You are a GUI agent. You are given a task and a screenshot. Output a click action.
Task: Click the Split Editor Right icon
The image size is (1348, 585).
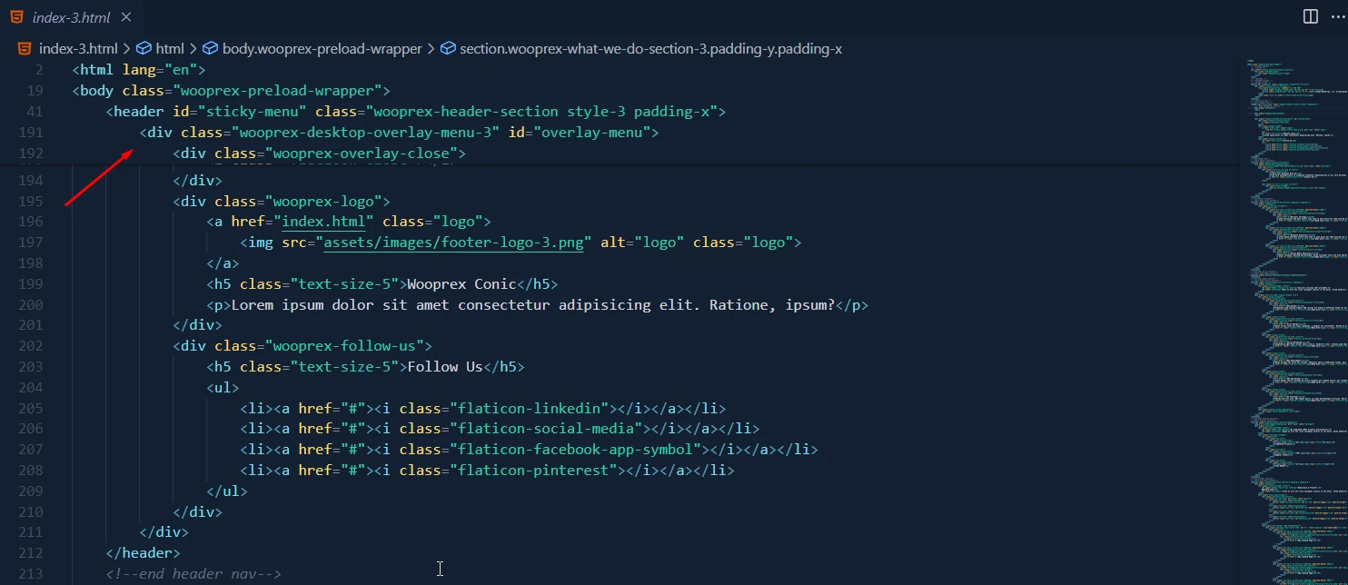(1310, 16)
